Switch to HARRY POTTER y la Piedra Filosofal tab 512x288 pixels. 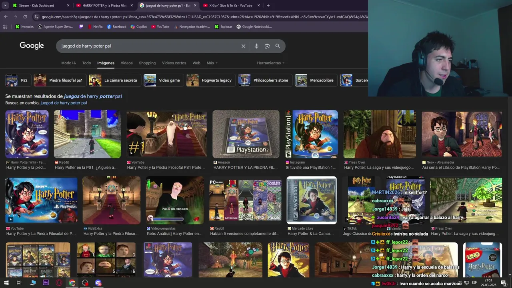104,6
